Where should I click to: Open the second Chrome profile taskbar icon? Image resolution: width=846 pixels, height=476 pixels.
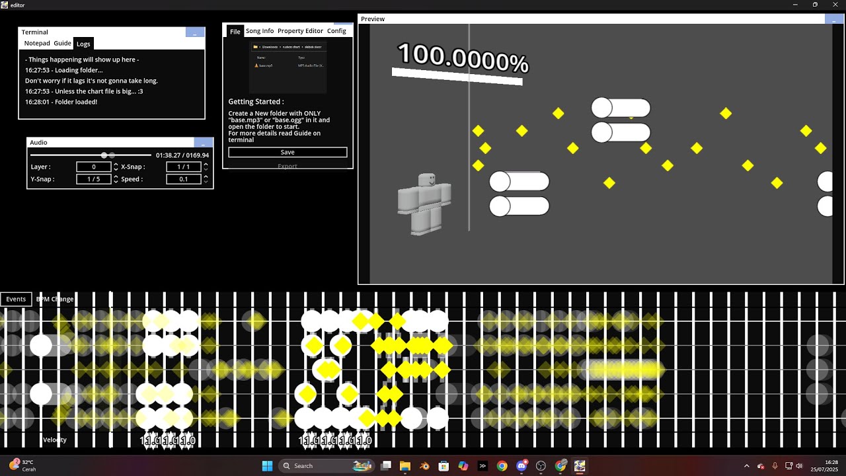point(560,466)
